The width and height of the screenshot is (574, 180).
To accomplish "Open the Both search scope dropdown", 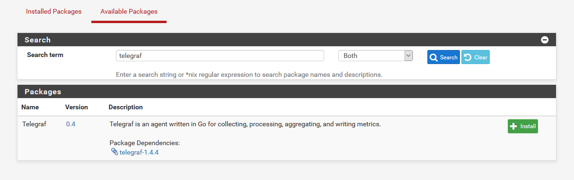I will 376,56.
